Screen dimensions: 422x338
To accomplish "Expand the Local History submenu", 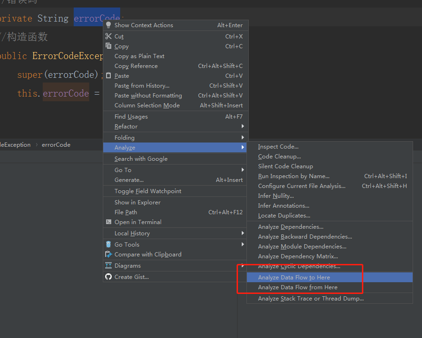I will 132,233.
